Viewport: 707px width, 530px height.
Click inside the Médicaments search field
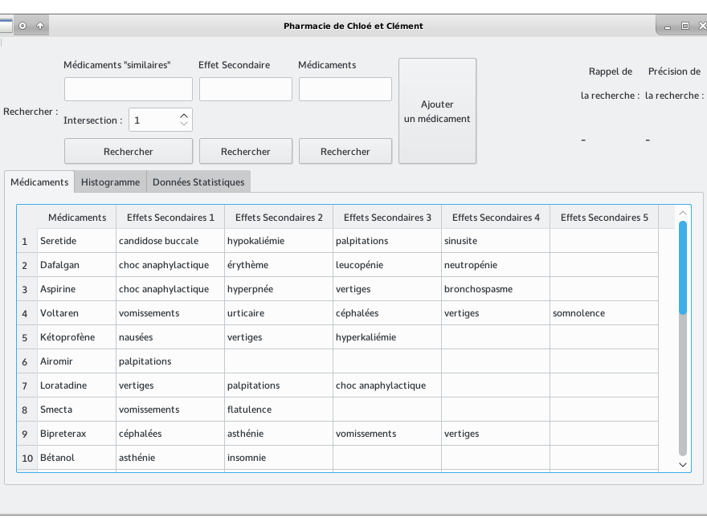pyautogui.click(x=345, y=88)
